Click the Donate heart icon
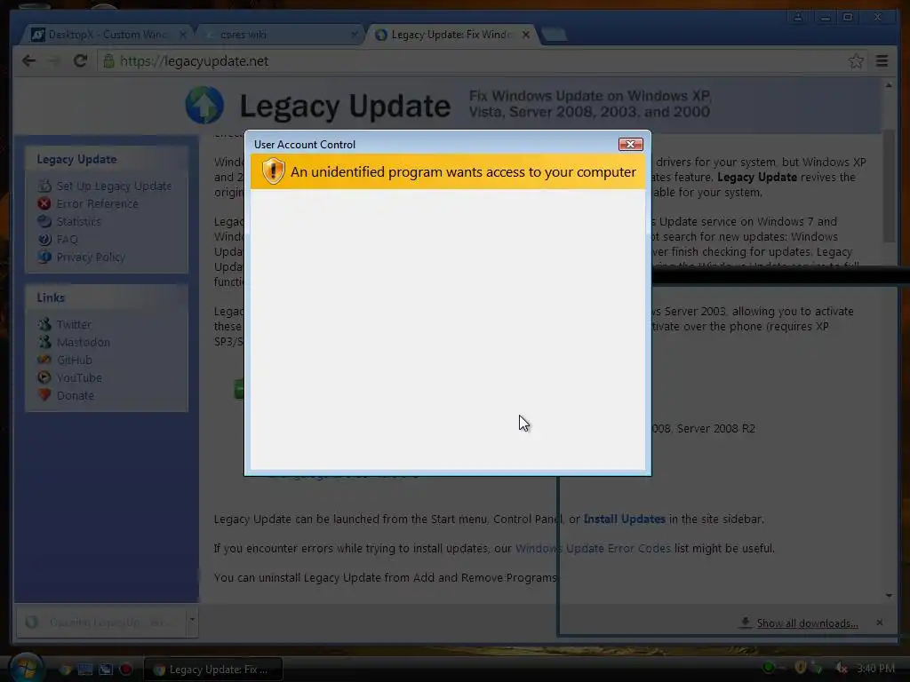This screenshot has height=682, width=910. (x=44, y=395)
